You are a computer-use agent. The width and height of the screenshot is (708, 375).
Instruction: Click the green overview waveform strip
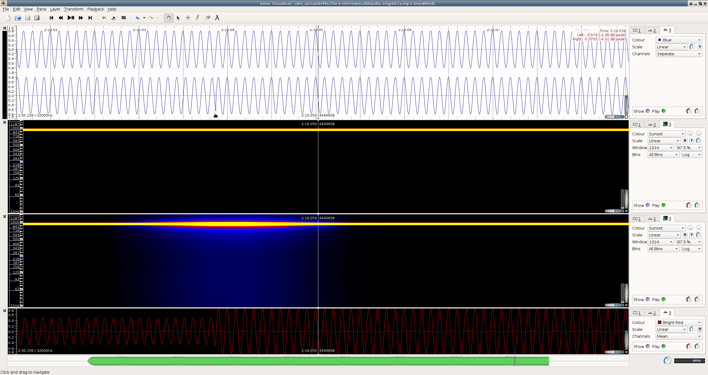[318, 361]
